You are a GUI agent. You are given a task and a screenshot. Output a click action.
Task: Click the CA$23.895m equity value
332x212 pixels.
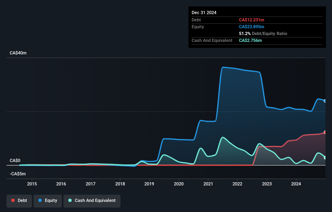tap(252, 27)
